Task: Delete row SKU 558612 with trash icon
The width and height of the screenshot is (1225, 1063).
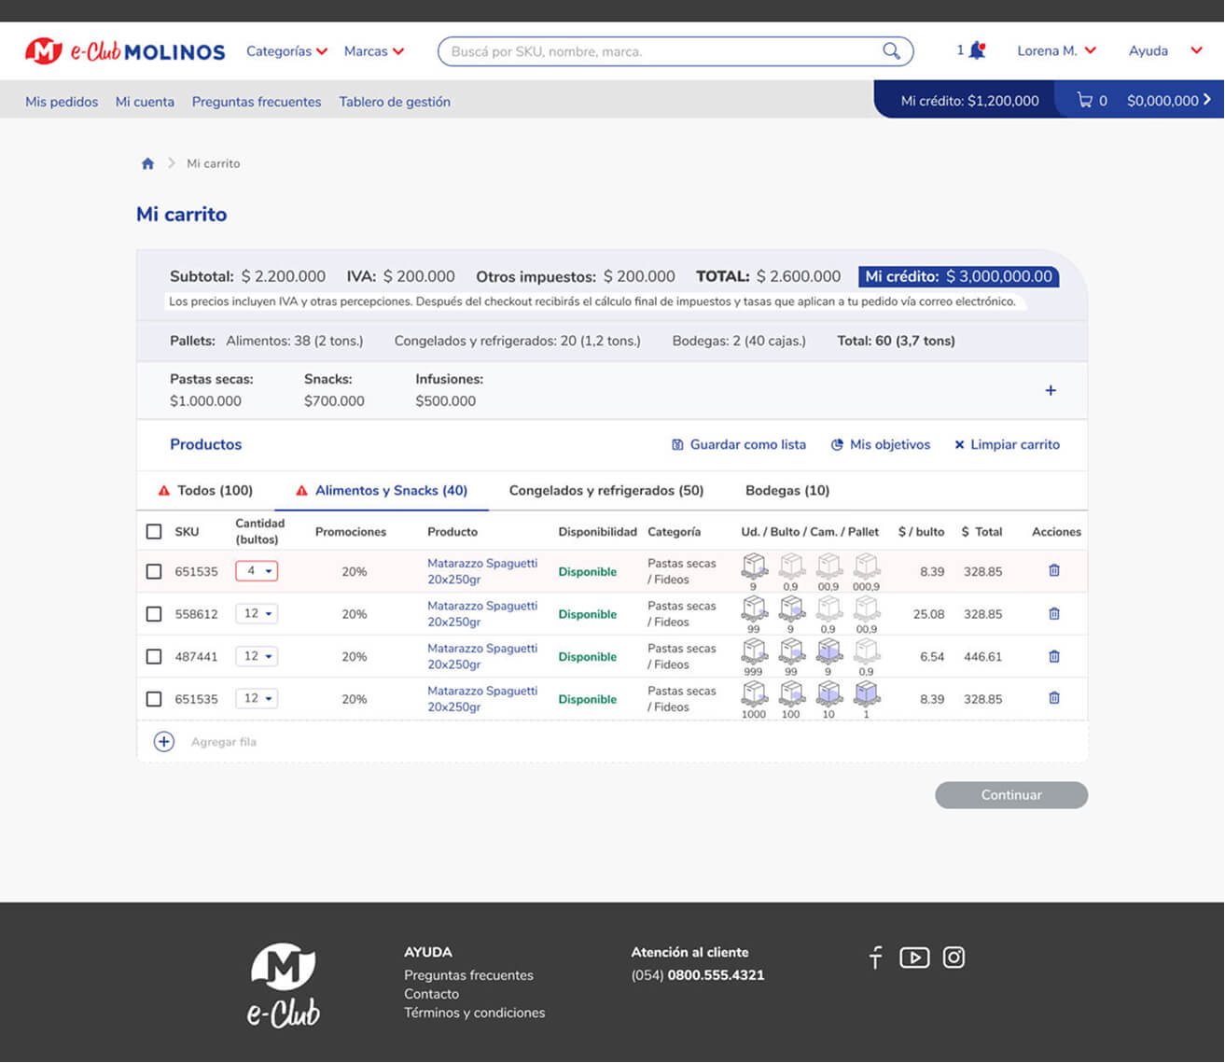Action: (x=1054, y=613)
